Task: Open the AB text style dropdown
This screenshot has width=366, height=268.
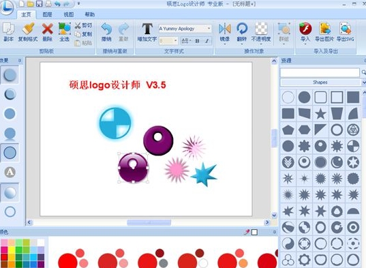Action: [186, 41]
